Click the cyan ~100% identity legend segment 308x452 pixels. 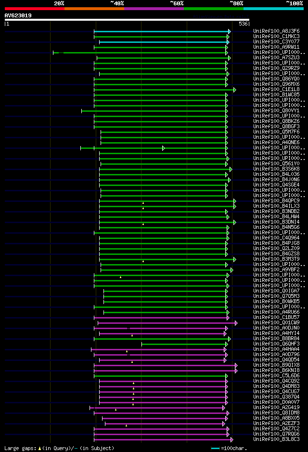tap(273, 9)
